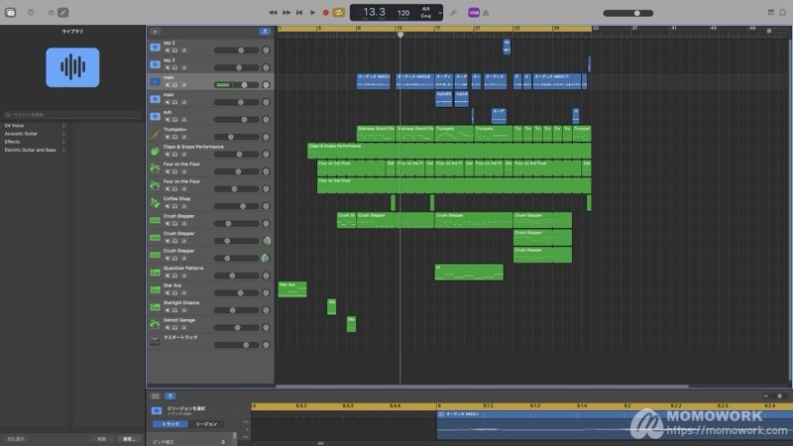The width and height of the screenshot is (793, 446).
Task: Click the Fast Forward transport button
Action: tap(286, 13)
